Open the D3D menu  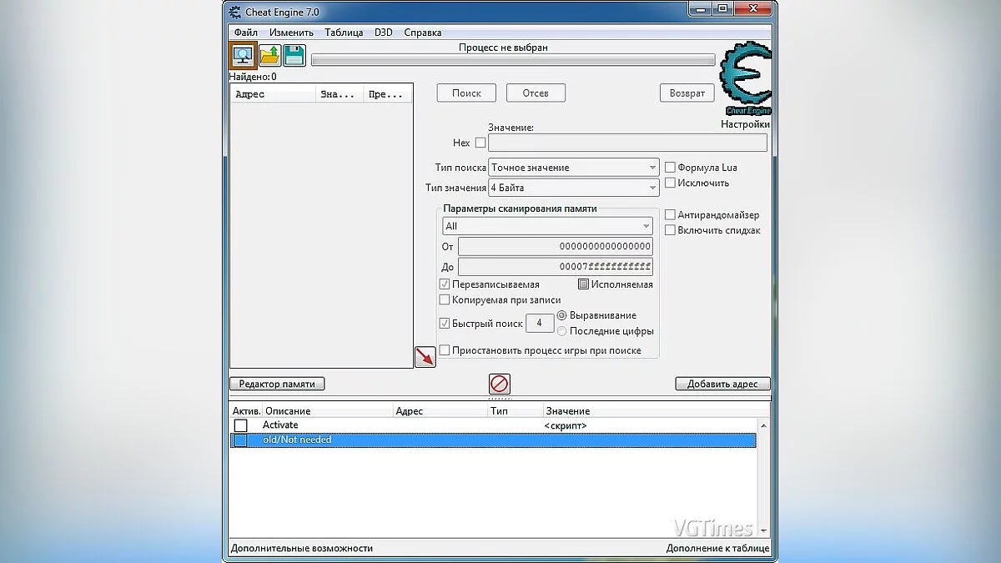click(384, 33)
